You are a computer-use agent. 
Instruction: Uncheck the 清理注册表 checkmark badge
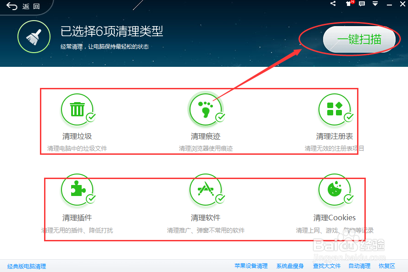[x=349, y=117]
